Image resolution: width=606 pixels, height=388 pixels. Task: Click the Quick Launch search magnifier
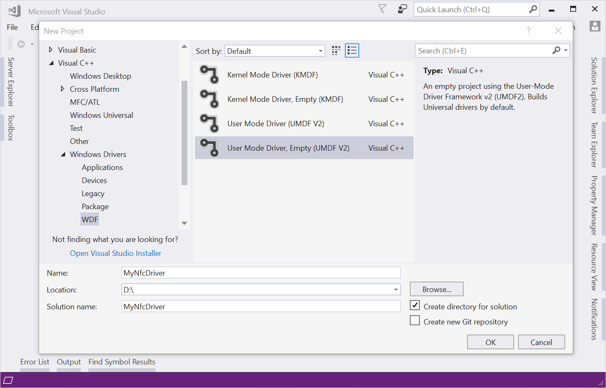[x=533, y=9]
